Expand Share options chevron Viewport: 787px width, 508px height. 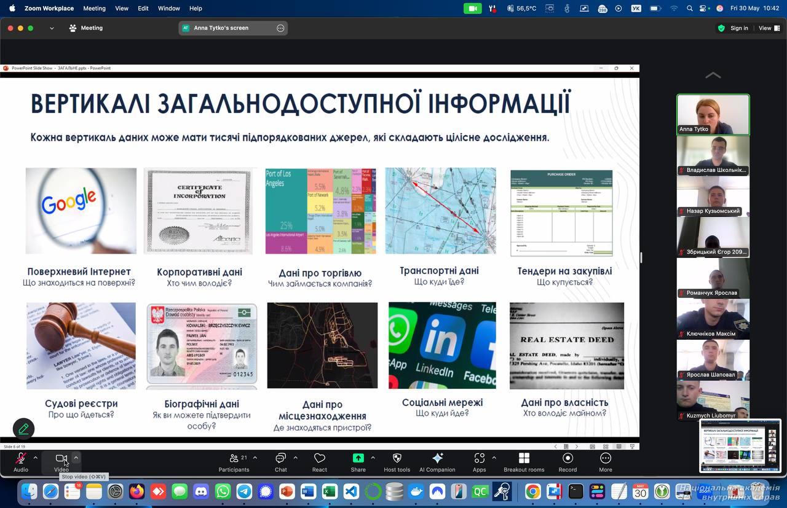[373, 458]
